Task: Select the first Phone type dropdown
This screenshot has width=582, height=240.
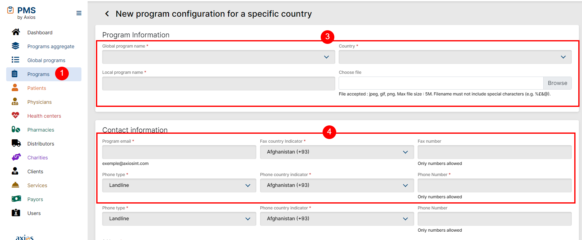Action: click(179, 185)
